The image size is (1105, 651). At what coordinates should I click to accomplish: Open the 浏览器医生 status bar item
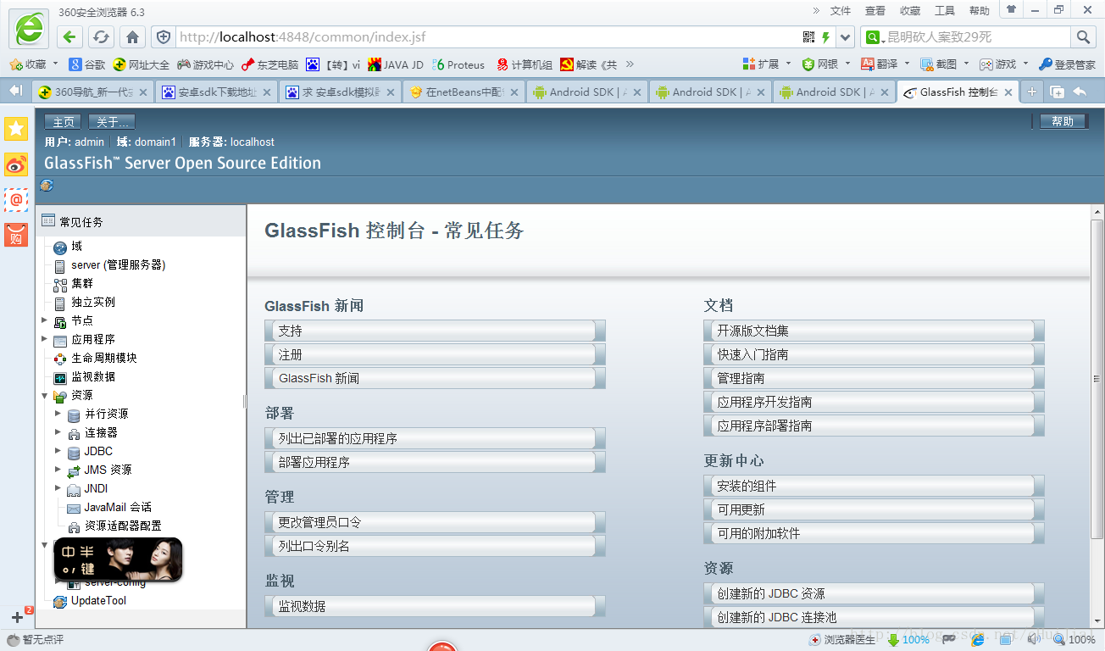click(841, 640)
